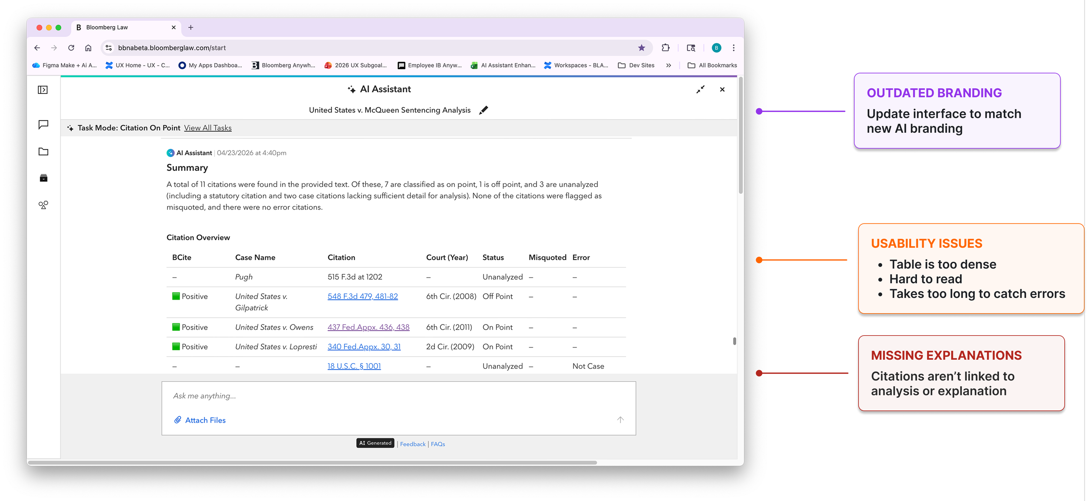The image size is (1087, 501).
Task: Click Feedback link
Action: tap(413, 444)
